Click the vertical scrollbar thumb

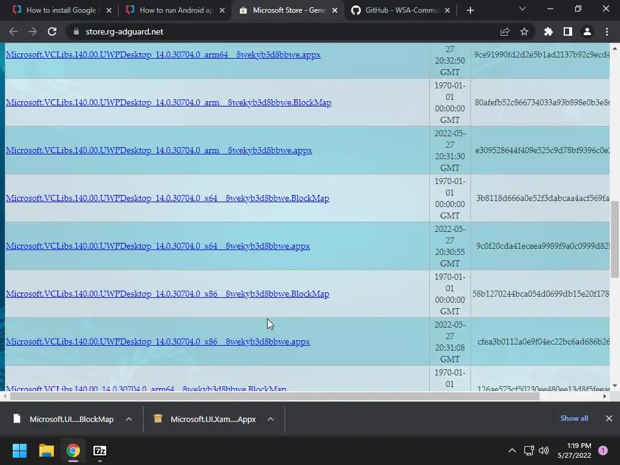click(x=615, y=240)
